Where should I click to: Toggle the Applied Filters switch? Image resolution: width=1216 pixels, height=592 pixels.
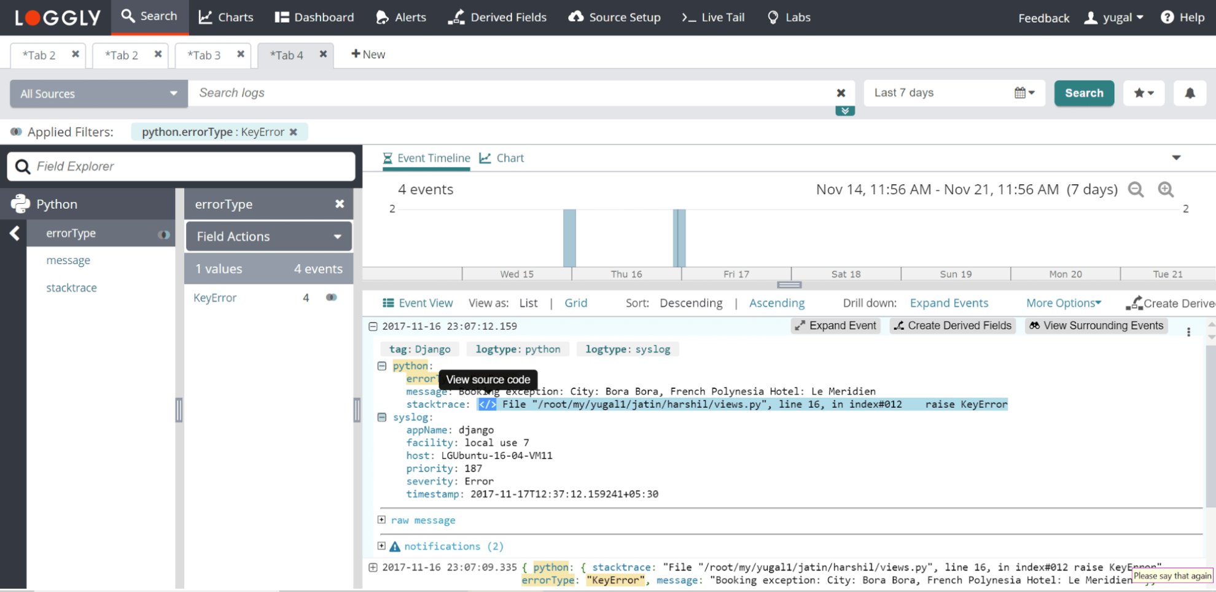[x=16, y=132]
